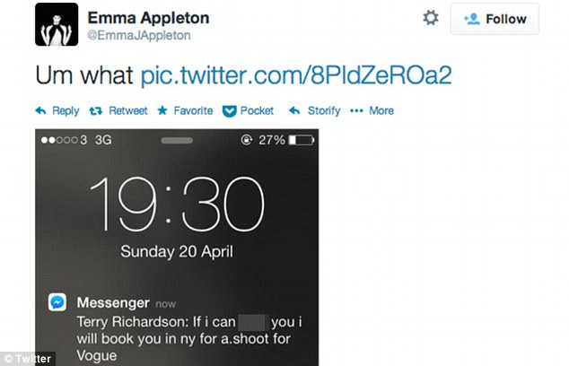Click Emma Appleton's profile avatar
Viewport: 569px width, 366px height.
click(x=57, y=24)
